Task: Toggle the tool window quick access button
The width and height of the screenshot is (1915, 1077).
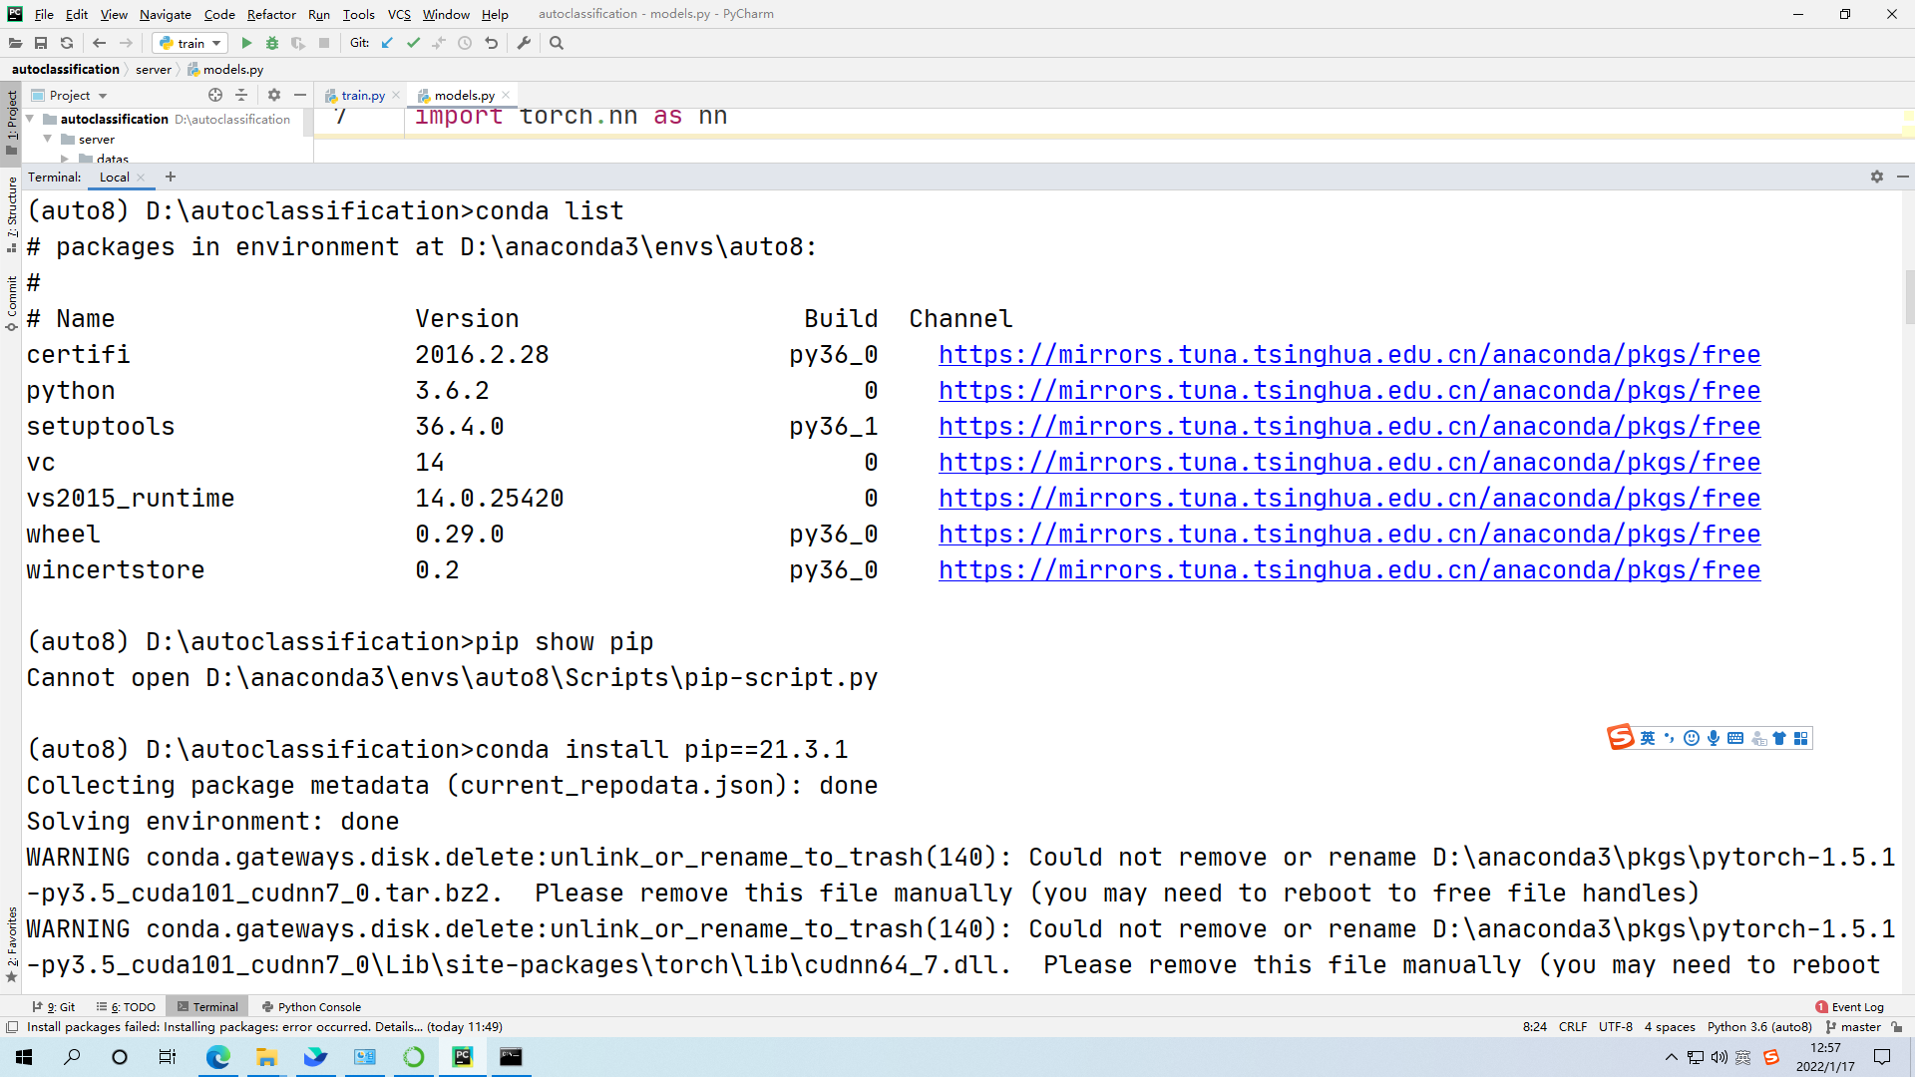Action: click(12, 1027)
